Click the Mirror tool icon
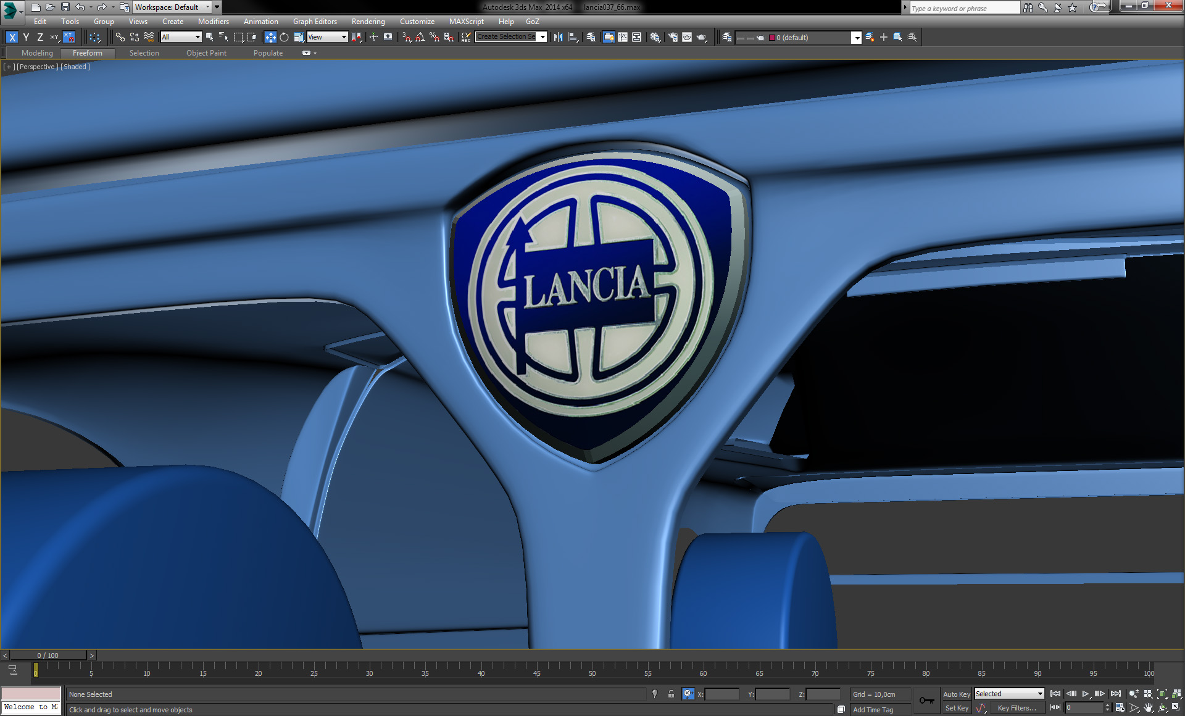 (x=558, y=37)
